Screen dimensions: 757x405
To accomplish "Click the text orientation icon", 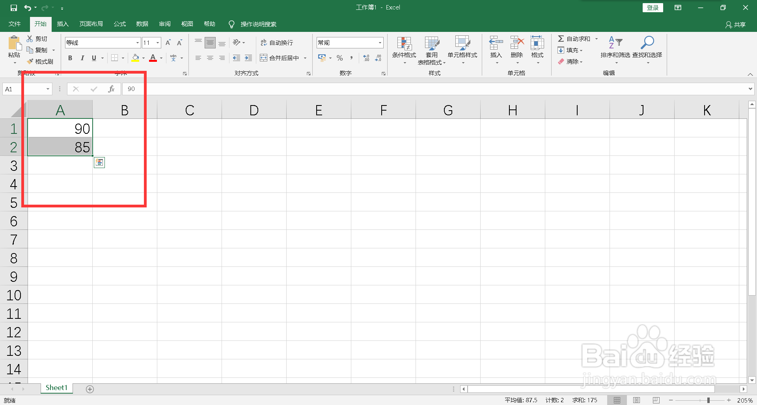I will coord(237,43).
